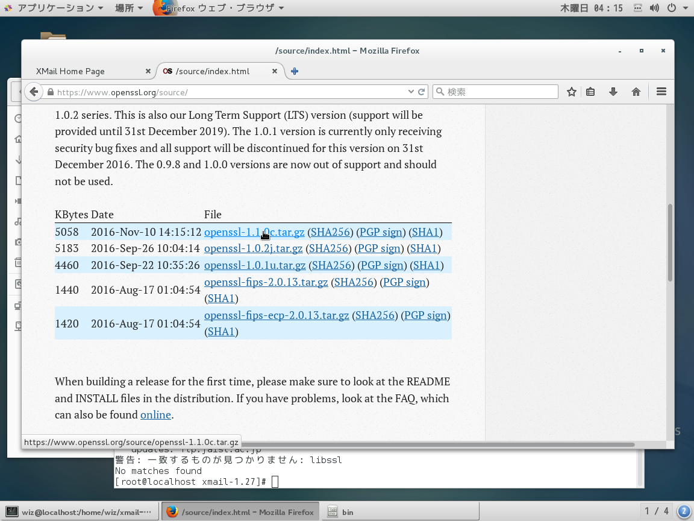Switch to wiz@localhost terminal in taskbar

[80, 512]
